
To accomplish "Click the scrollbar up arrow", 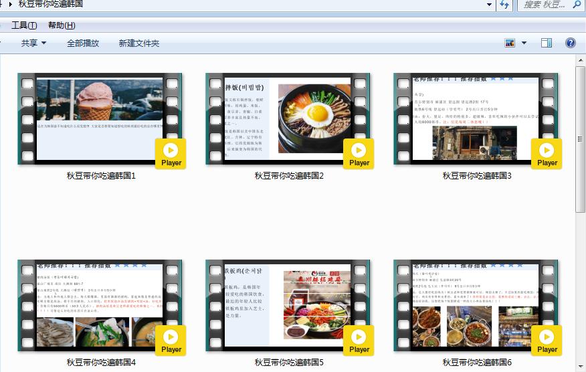I will tap(581, 60).
